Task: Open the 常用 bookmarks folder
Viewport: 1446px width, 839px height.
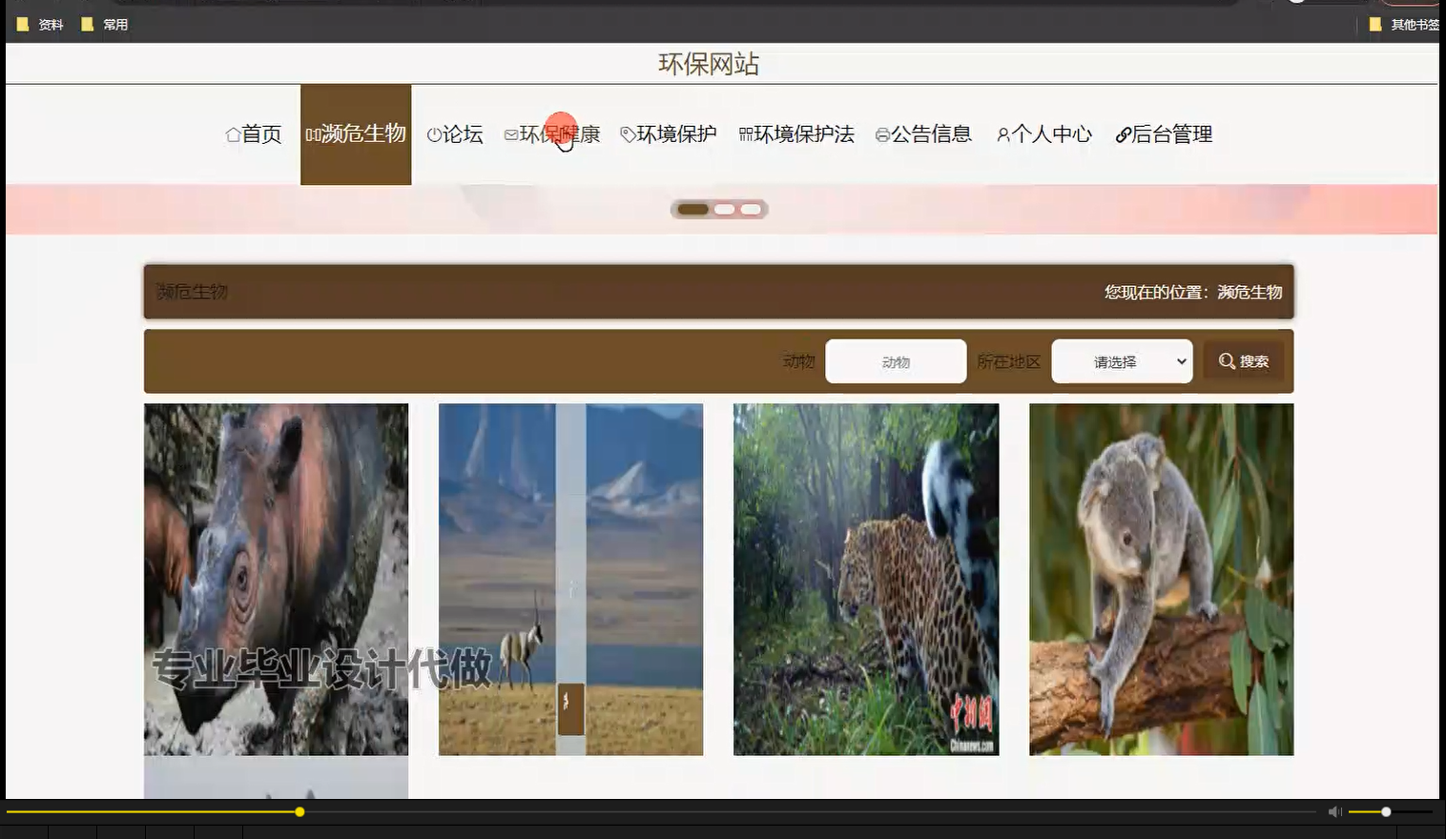Action: coord(105,25)
